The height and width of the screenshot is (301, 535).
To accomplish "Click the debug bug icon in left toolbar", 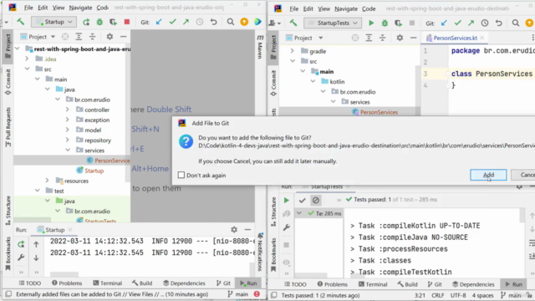I will tap(99, 22).
